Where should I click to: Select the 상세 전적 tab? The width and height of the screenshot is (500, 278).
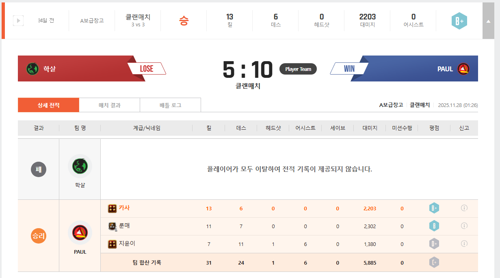coord(48,105)
